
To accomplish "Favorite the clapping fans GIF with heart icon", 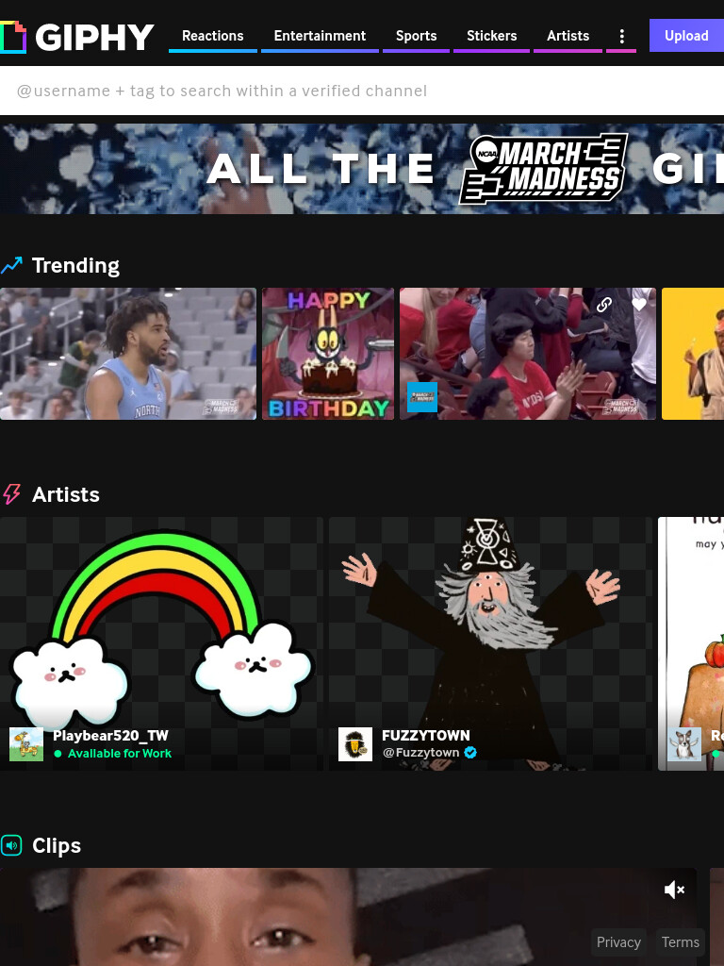I will pos(639,305).
